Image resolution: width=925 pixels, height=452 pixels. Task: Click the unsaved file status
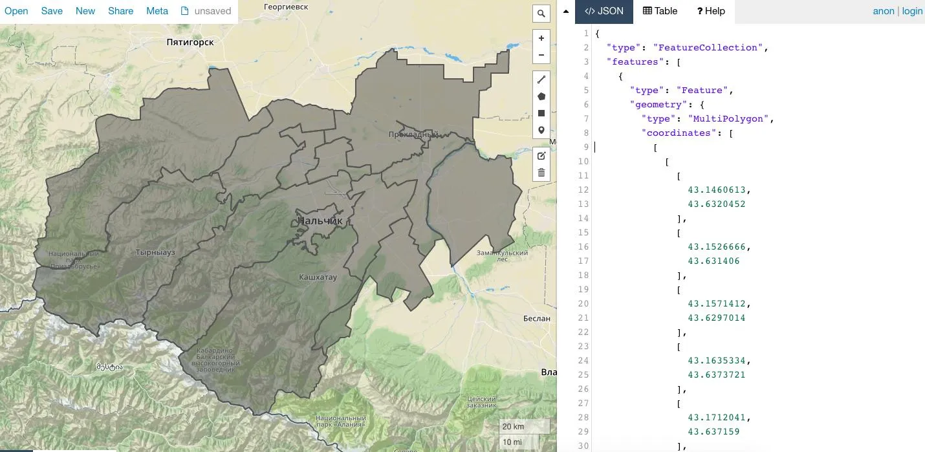(x=206, y=11)
